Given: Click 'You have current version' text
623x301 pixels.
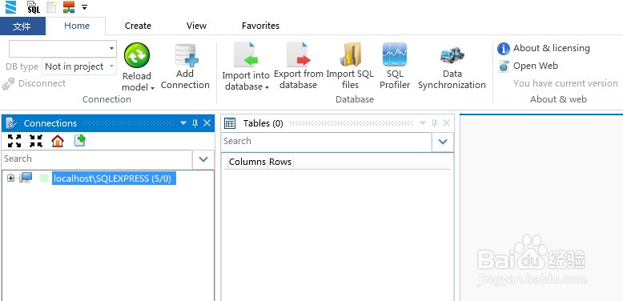Looking at the screenshot, I should [565, 83].
